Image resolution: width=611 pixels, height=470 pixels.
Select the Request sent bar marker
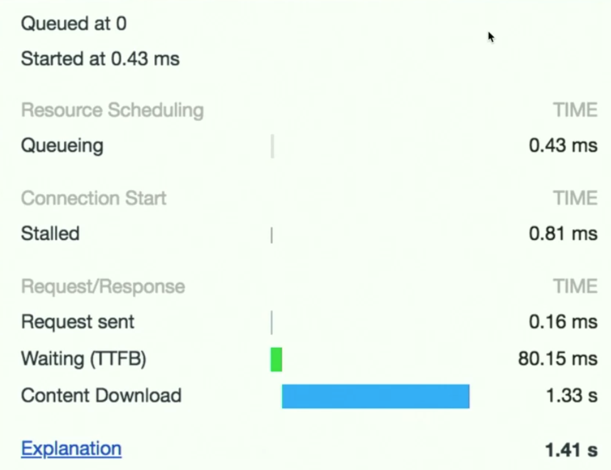point(272,323)
